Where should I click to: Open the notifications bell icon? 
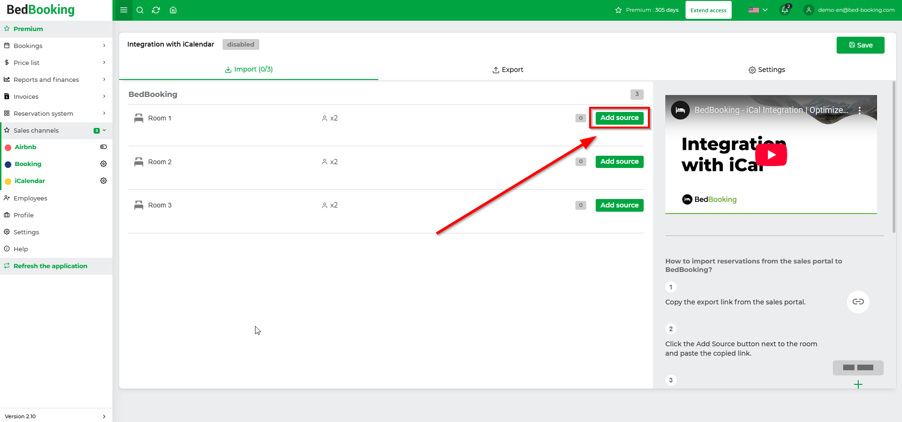coord(785,10)
